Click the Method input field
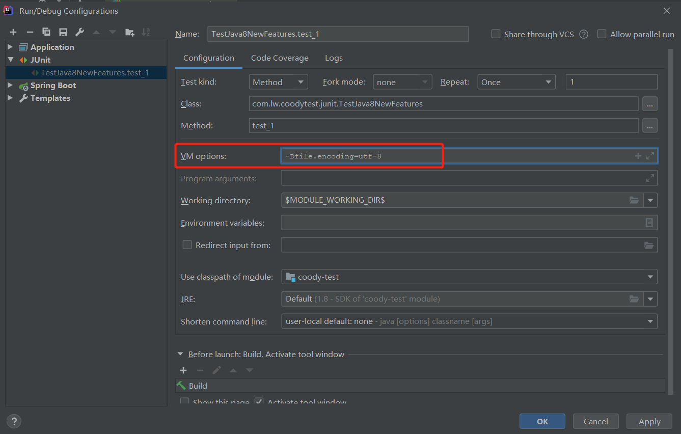This screenshot has width=681, height=434. 444,125
